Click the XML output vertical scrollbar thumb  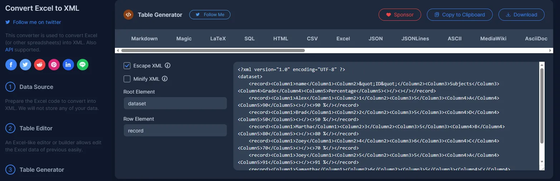542,106
